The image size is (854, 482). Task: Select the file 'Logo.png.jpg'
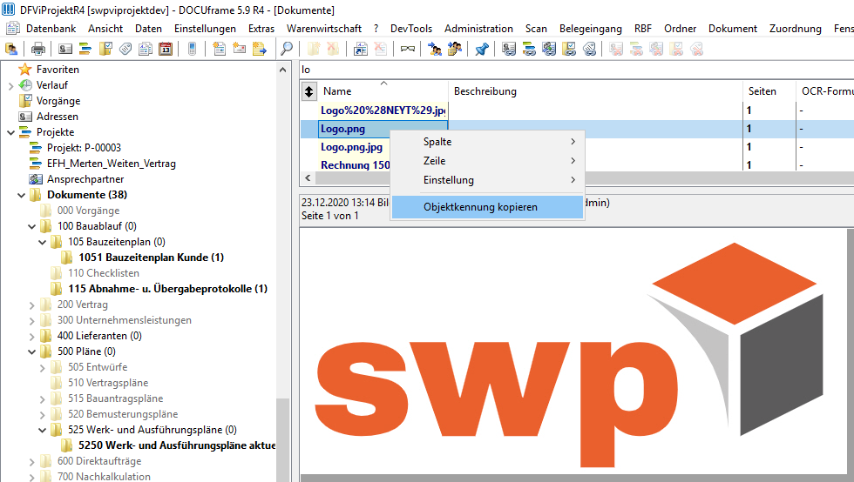point(351,147)
